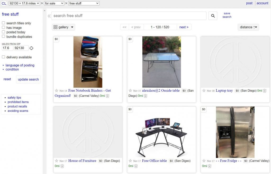Hide the Laptop tray listing
The width and height of the screenshot is (271, 174).
click(x=265, y=91)
